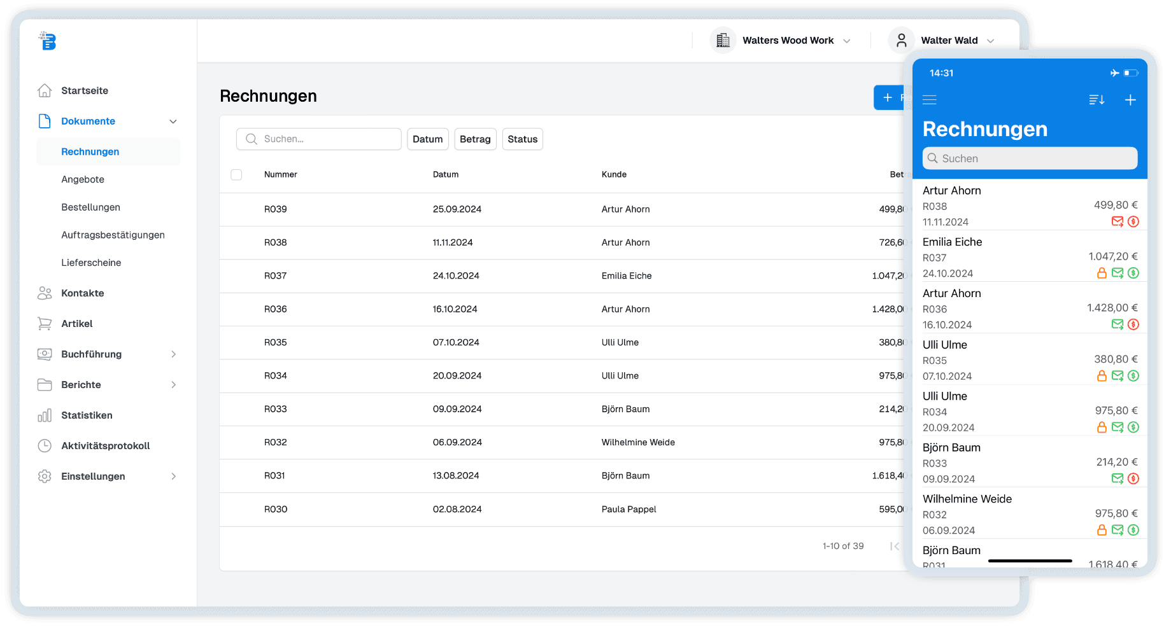Viewport: 1164px width, 626px height.
Task: Tap the green mail icon on mobile R037
Action: point(1118,273)
